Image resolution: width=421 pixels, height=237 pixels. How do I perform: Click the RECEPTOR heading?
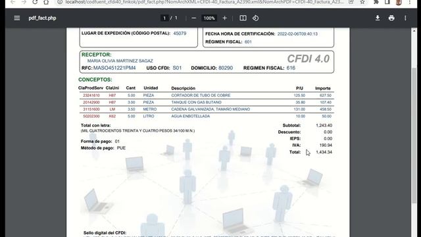97,55
